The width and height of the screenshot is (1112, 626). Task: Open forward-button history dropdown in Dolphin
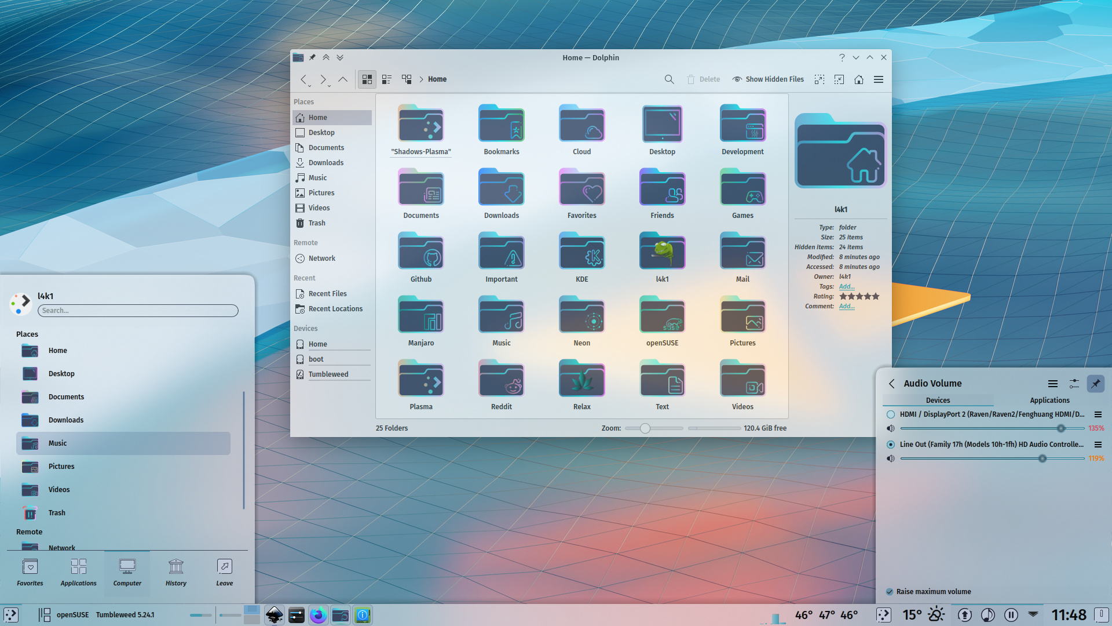(329, 86)
